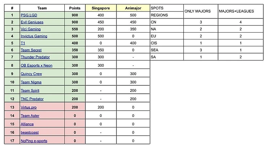Click the NoPing e-sports link
Image resolution: width=264 pixels, height=148 pixels.
[34, 141]
